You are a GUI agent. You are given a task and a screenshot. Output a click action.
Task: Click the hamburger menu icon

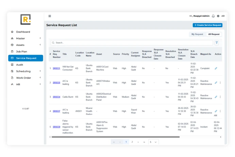50,16
